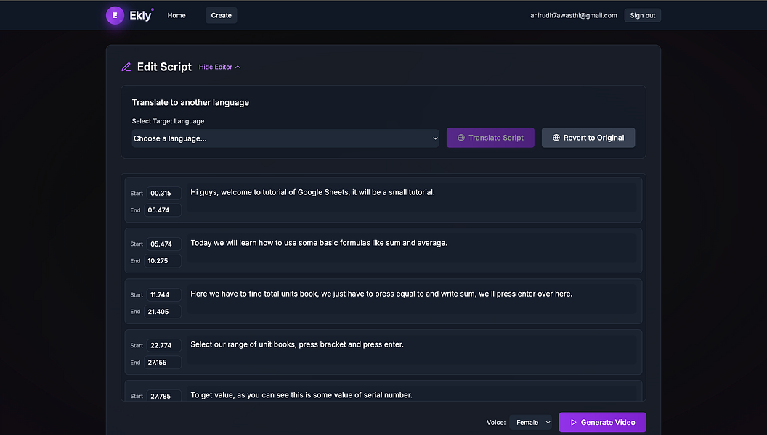The height and width of the screenshot is (435, 767).
Task: Click the Translate Script button
Action: click(490, 138)
